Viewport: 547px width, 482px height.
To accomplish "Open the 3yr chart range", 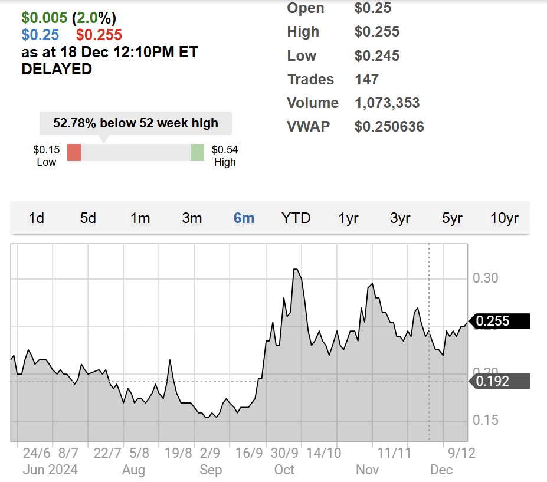I will [x=400, y=218].
